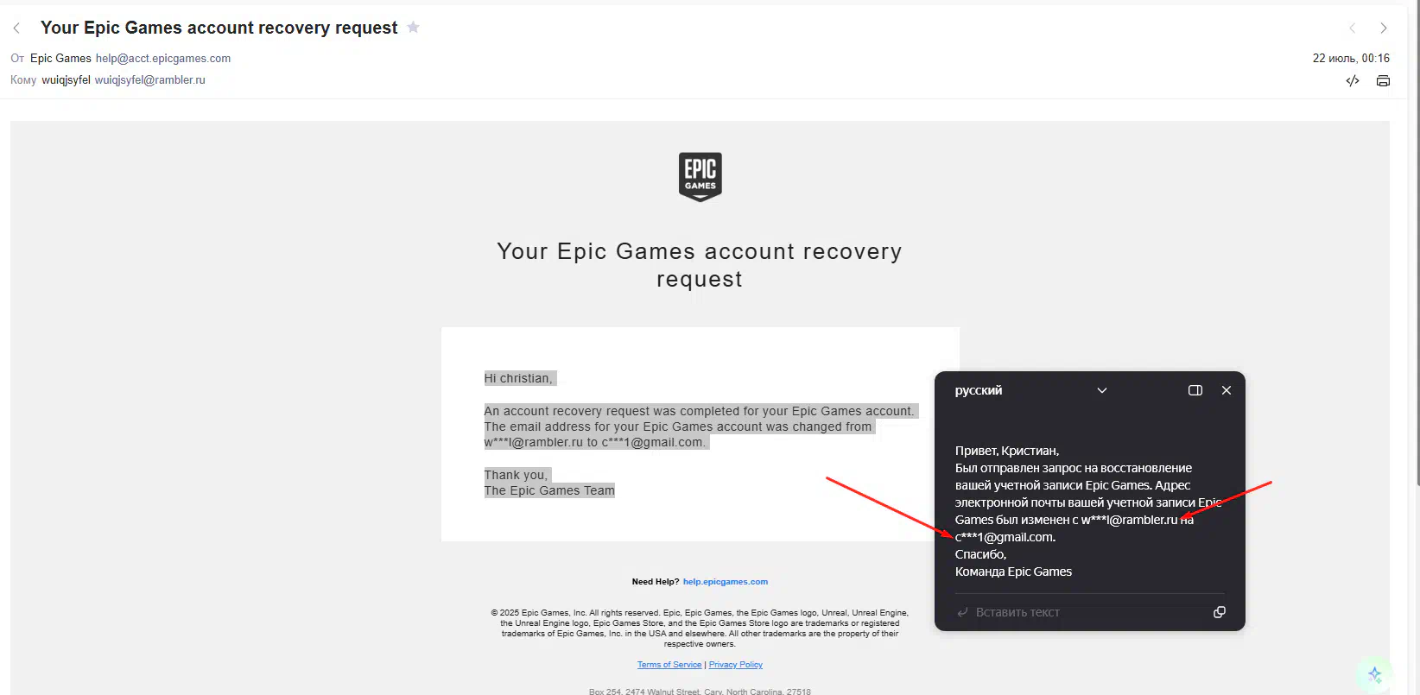Star this Epic Games email
The width and height of the screenshot is (1420, 695).
(x=414, y=27)
